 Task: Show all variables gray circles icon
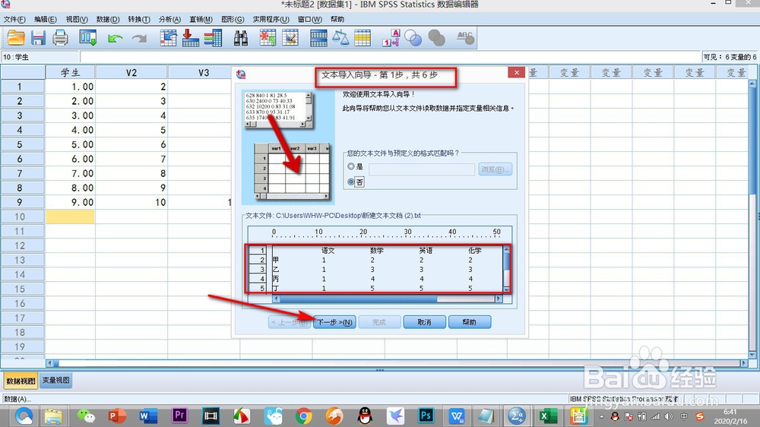[x=436, y=38]
